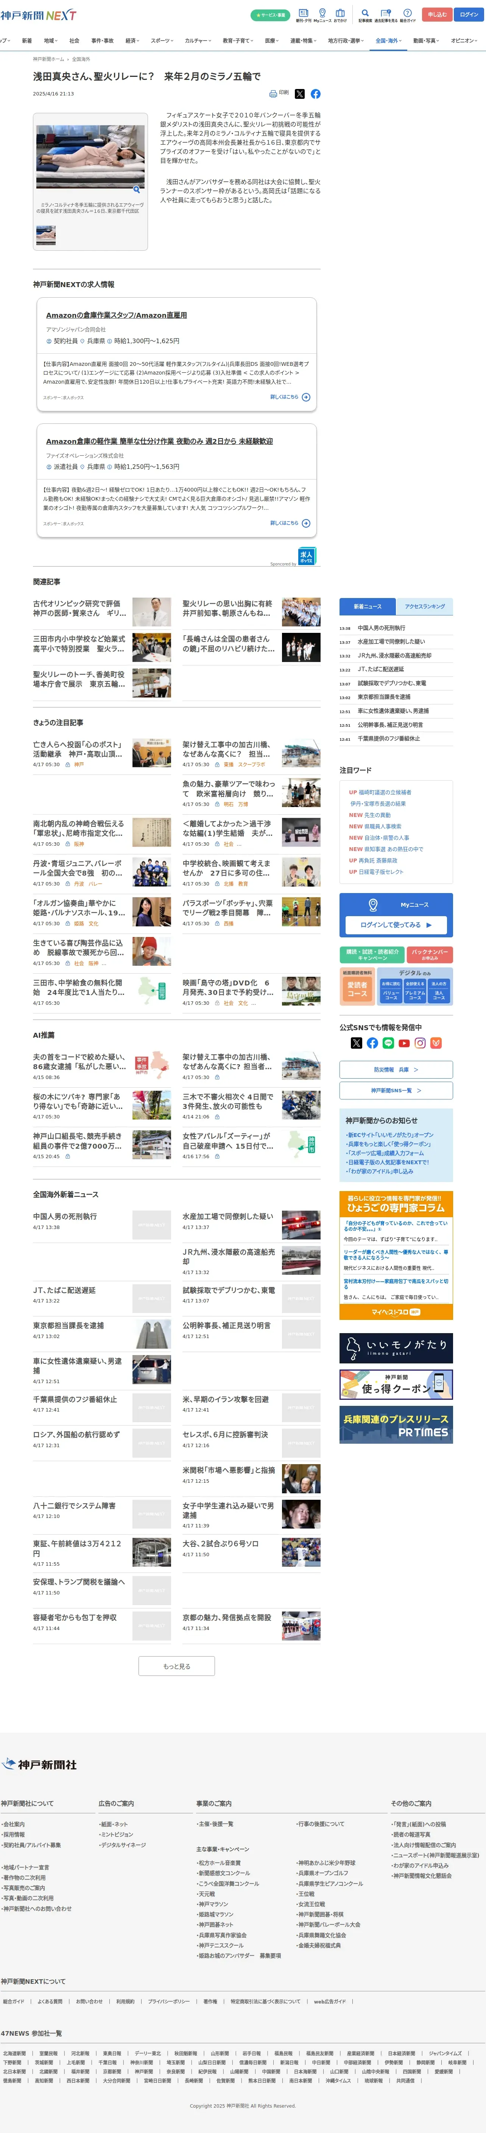Image resolution: width=486 pixels, height=2133 pixels.
Task: Expand the 経済 menu
Action: 132,41
